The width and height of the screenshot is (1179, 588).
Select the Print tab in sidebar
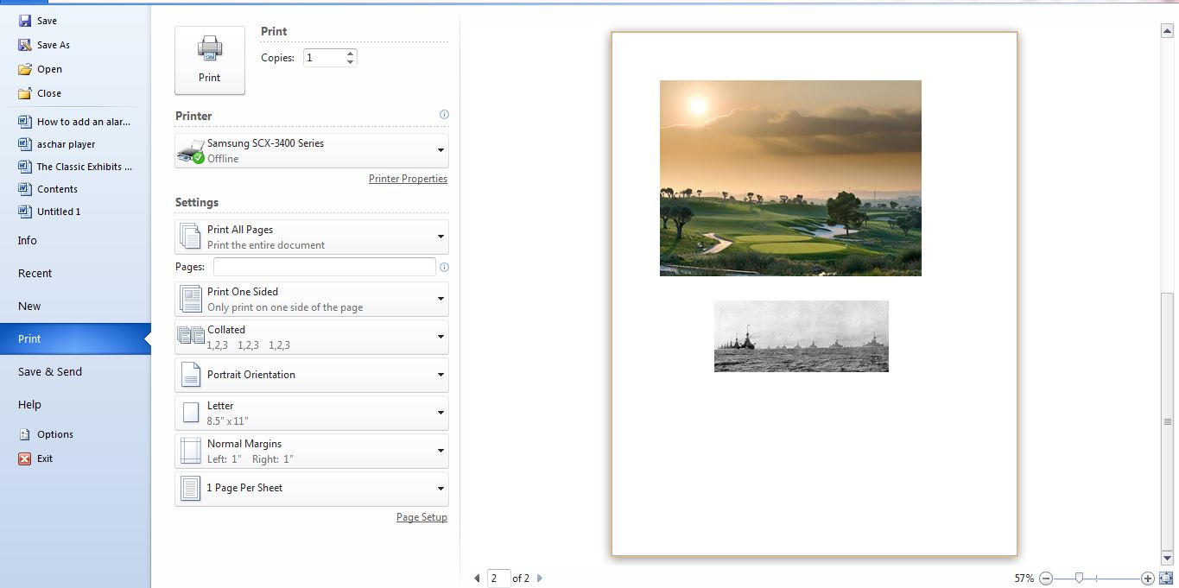[75, 339]
